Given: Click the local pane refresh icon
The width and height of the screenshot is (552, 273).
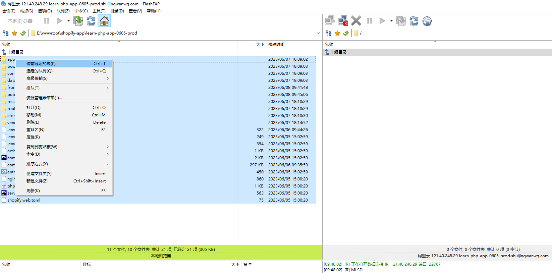Looking at the screenshot, I should coord(91,21).
